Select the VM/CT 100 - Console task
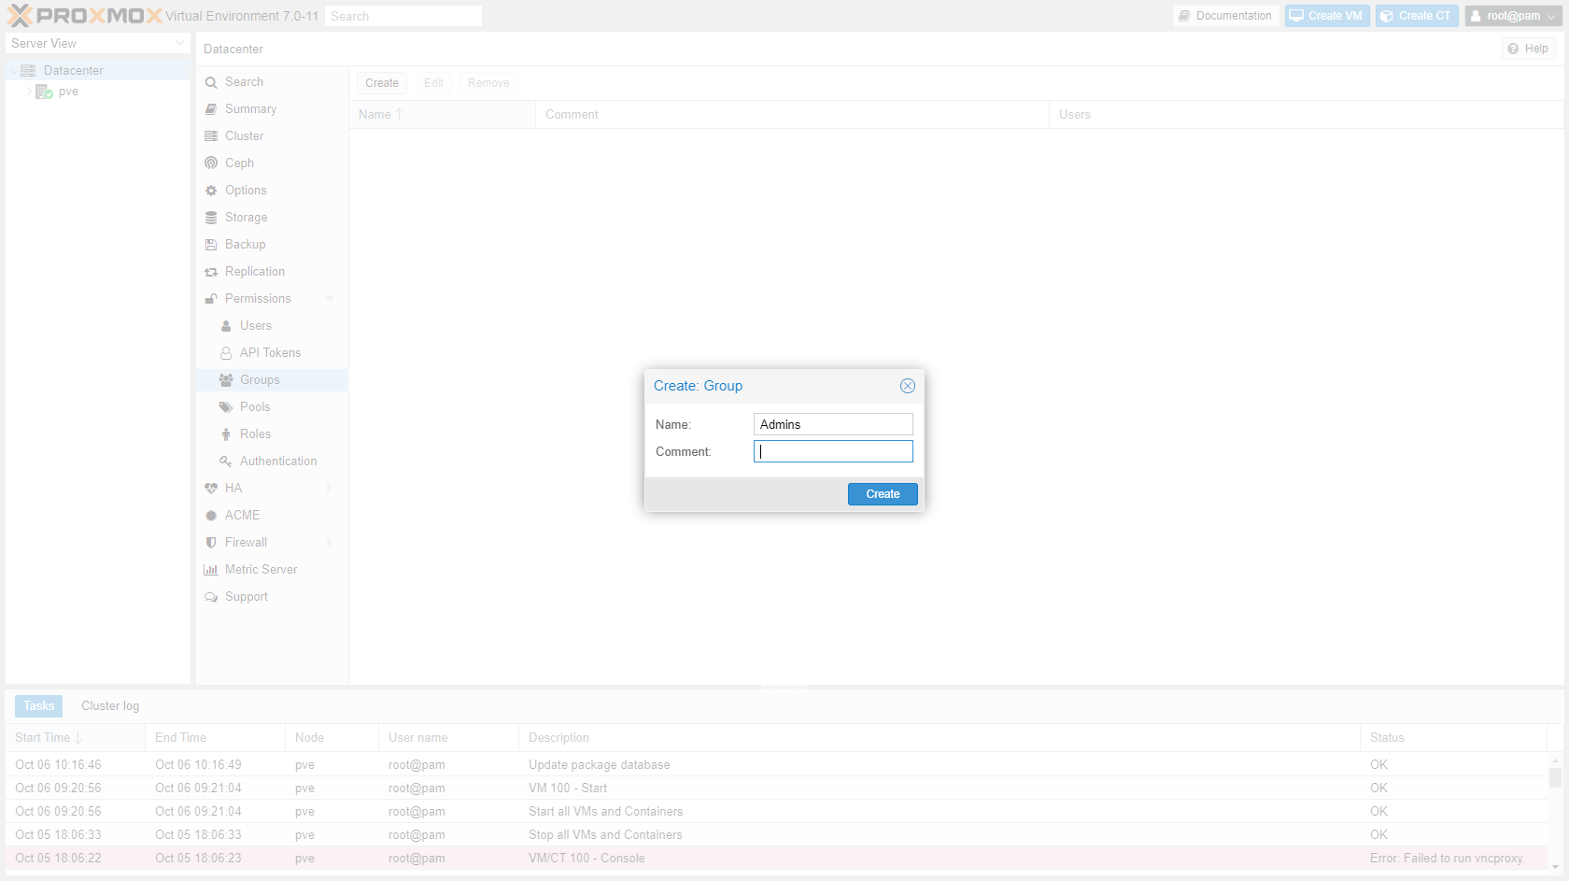The width and height of the screenshot is (1569, 881). pos(777,859)
